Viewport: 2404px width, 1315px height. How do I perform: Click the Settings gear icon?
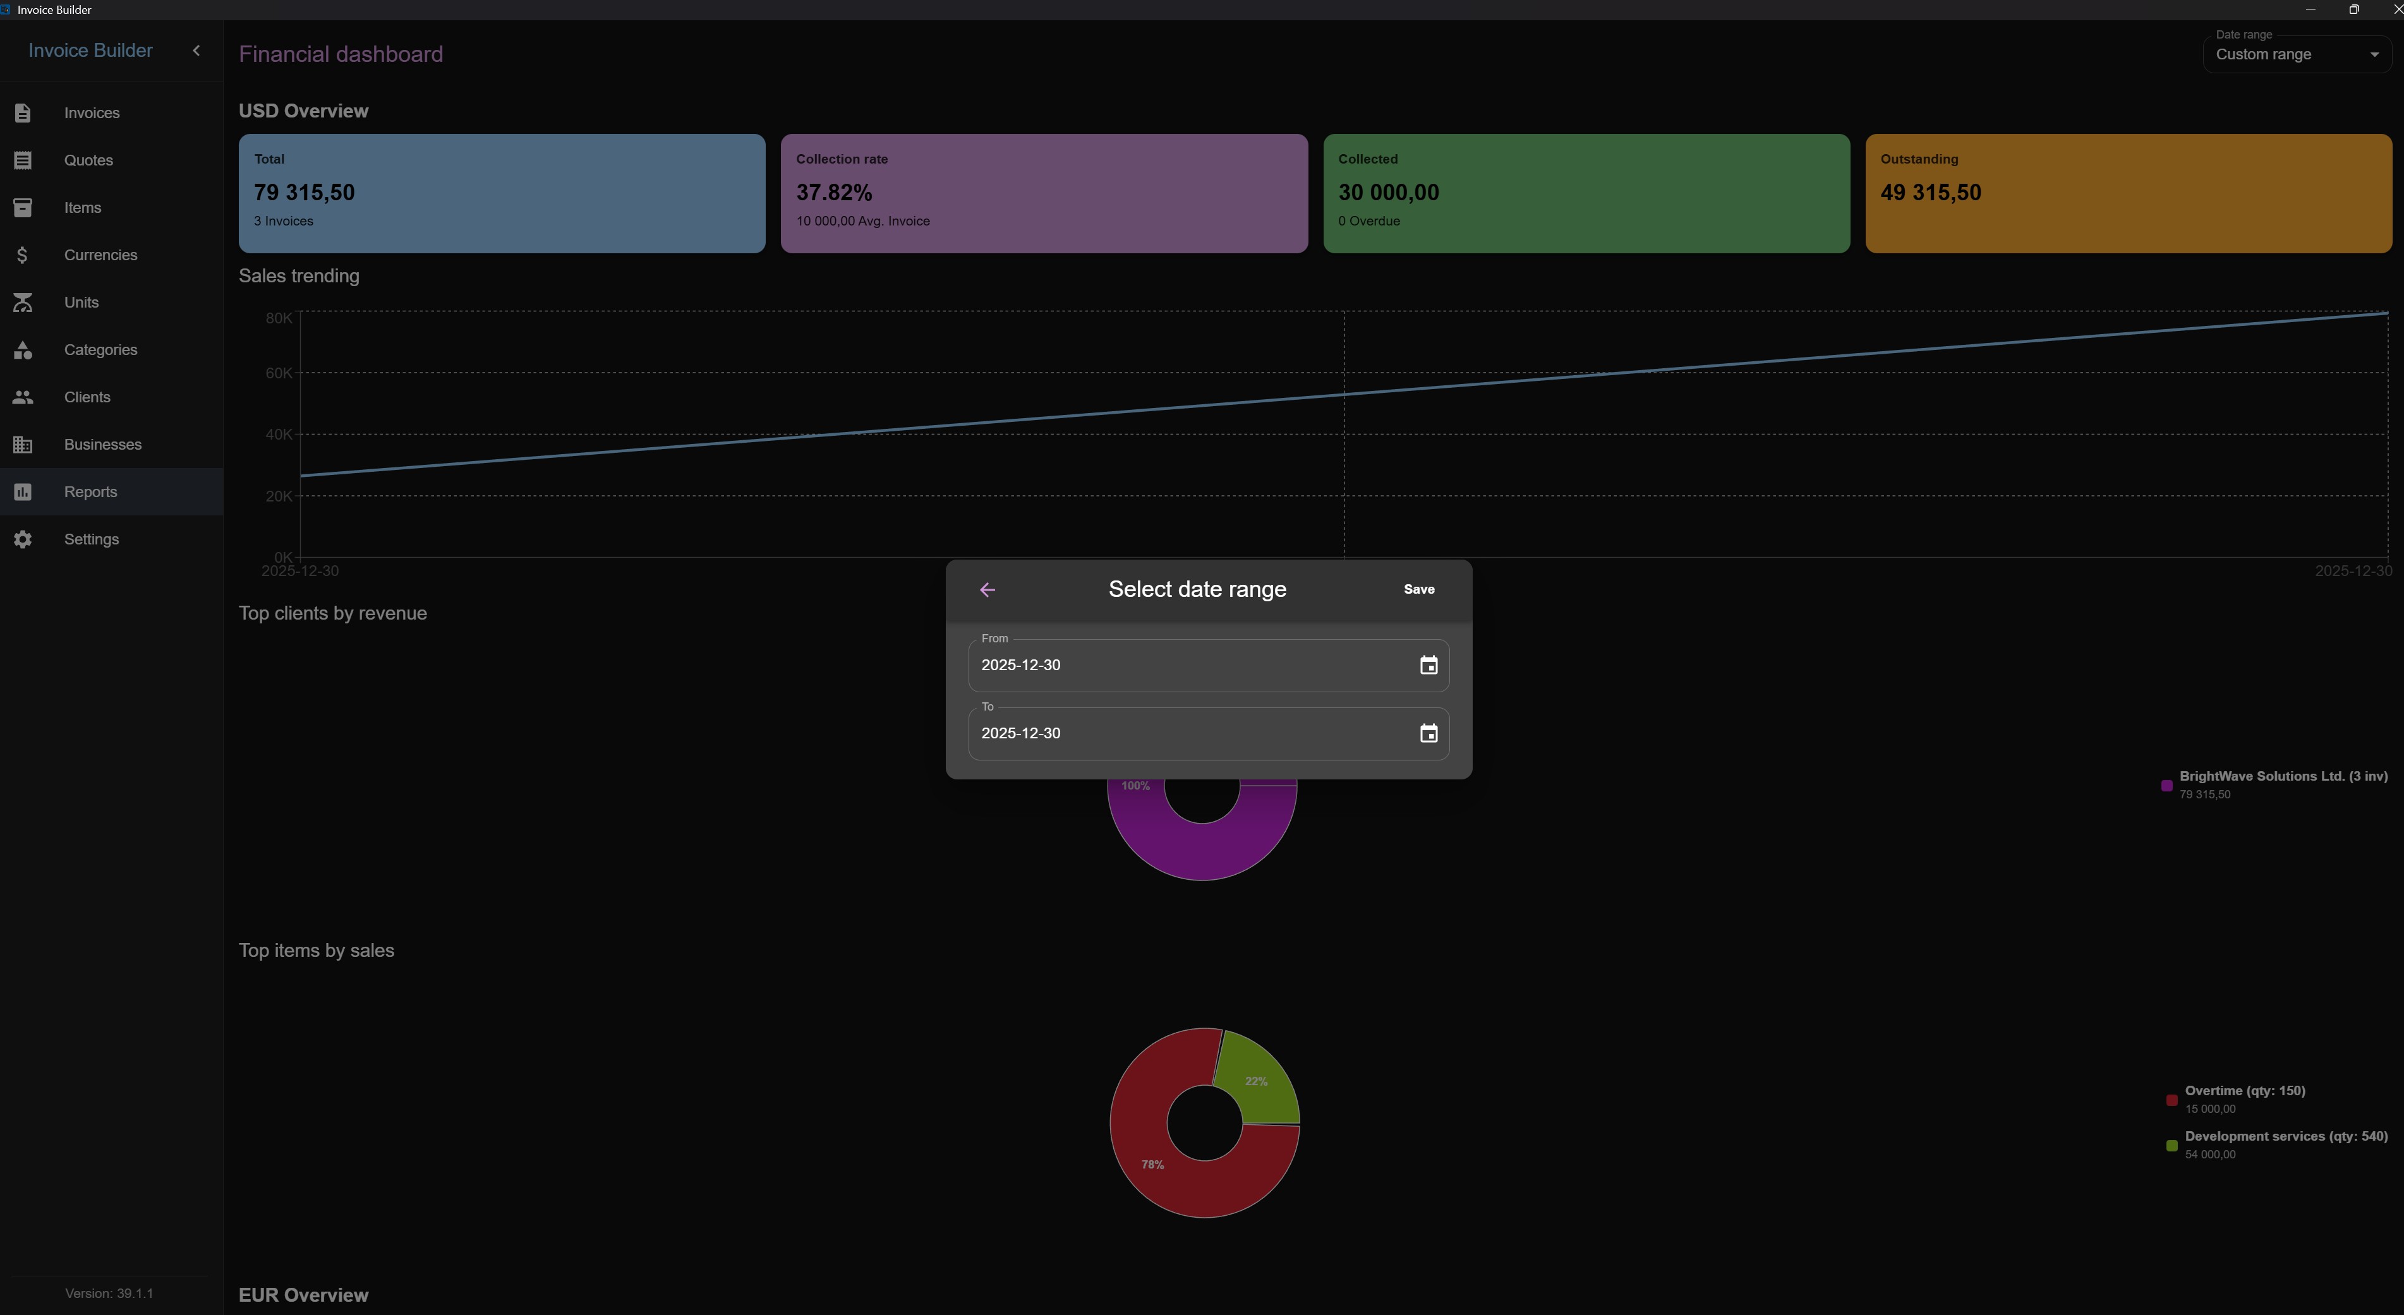pos(22,539)
